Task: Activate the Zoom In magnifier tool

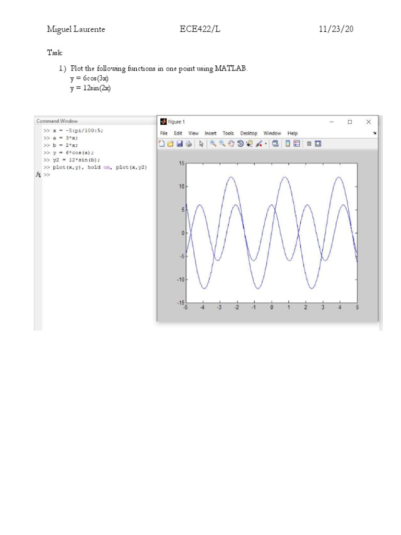Action: click(x=213, y=144)
